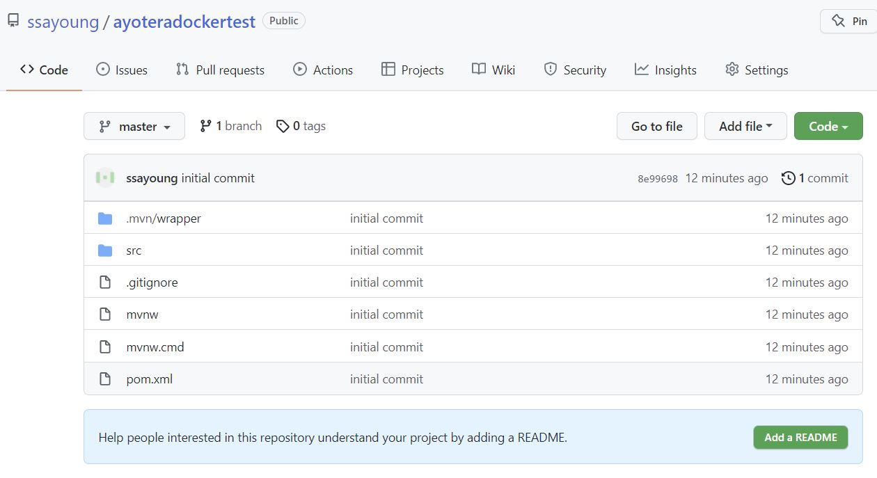Open the Security tab
877x478 pixels.
coord(575,70)
